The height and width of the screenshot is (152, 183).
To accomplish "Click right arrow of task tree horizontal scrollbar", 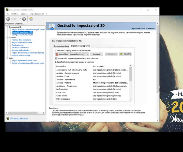I will pyautogui.click(x=44, y=113).
